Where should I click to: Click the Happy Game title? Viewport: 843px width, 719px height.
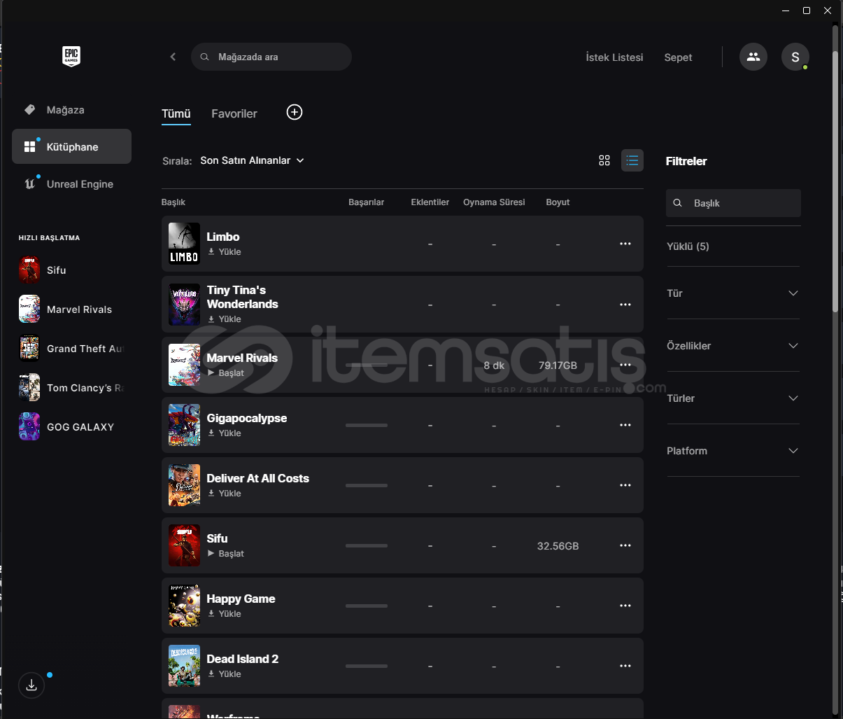coord(241,599)
